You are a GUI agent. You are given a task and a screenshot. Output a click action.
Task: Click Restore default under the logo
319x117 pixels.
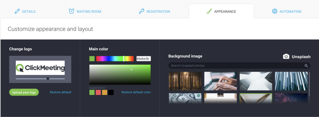pos(61,92)
